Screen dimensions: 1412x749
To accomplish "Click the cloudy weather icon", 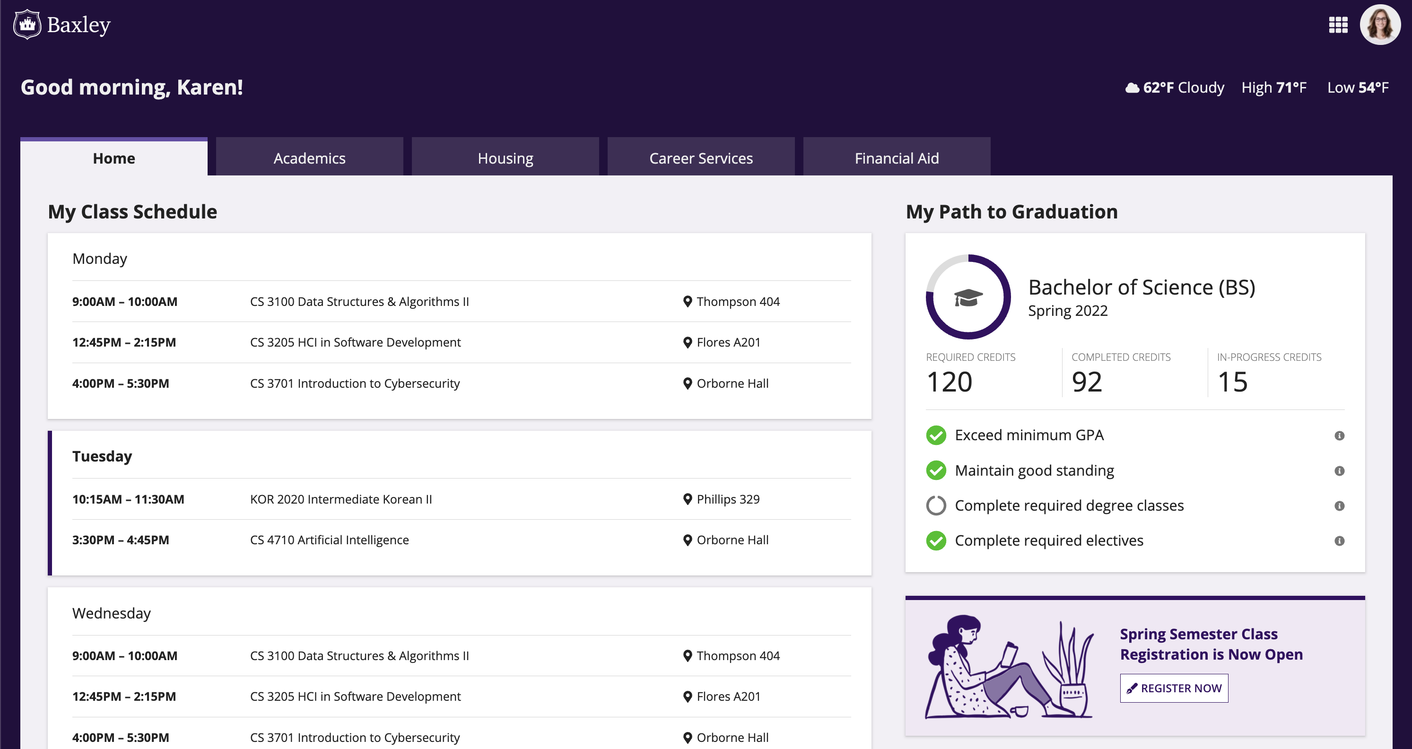I will (1132, 87).
